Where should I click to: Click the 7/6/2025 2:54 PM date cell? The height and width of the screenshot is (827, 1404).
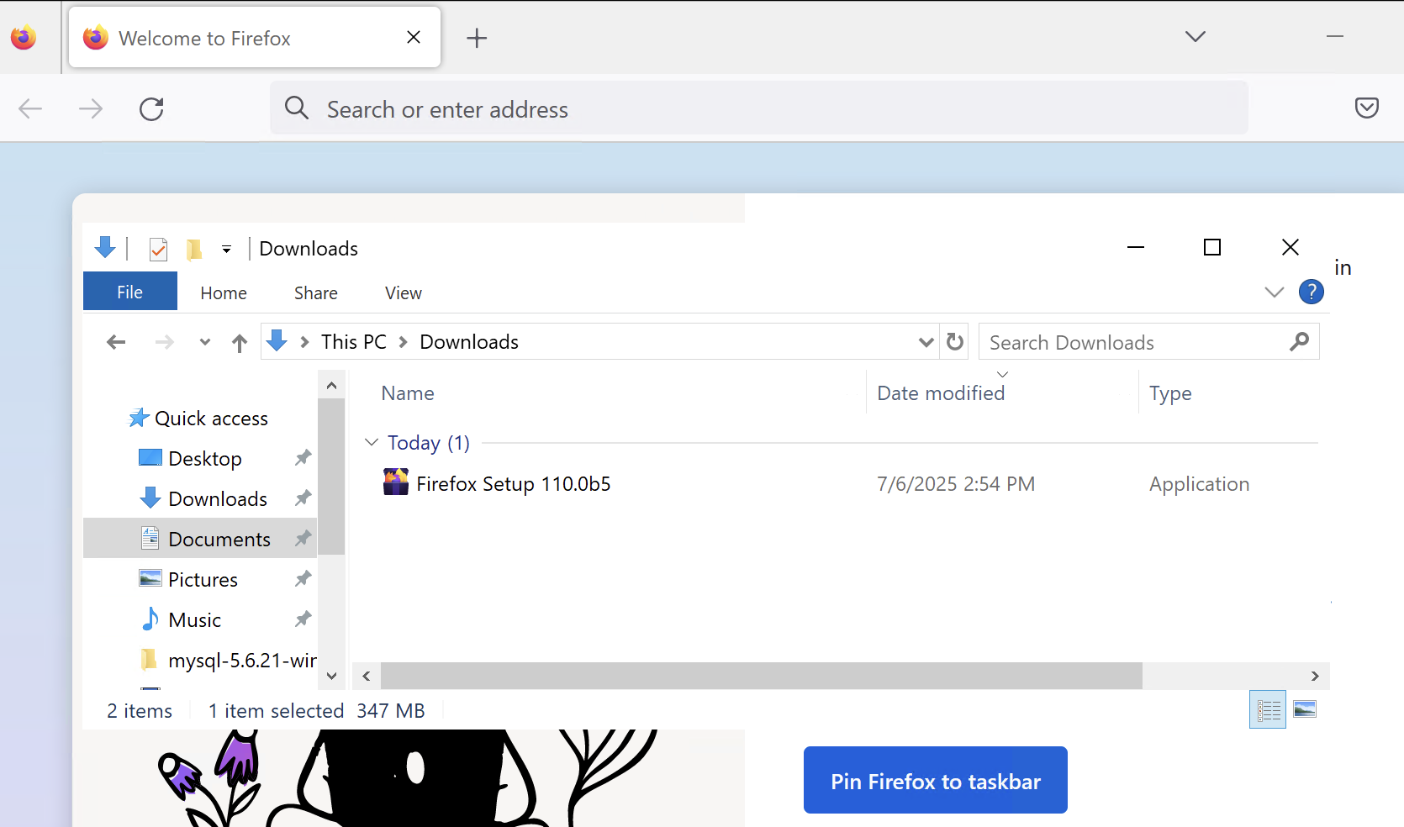pos(956,484)
